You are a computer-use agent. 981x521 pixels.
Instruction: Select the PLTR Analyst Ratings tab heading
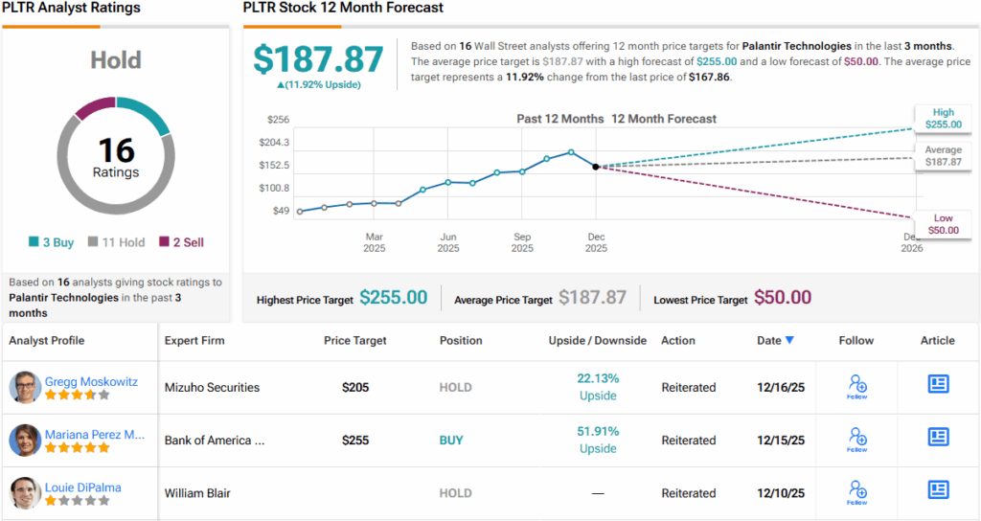click(x=72, y=8)
